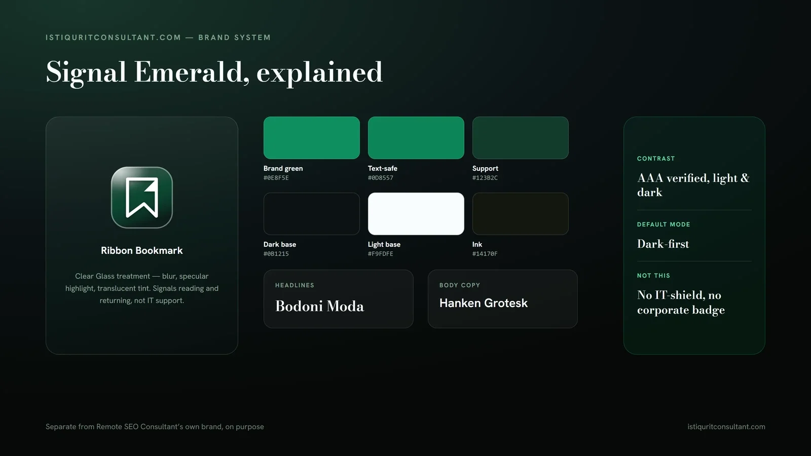Click the footer note about Remote SEO Consultant

click(155, 427)
